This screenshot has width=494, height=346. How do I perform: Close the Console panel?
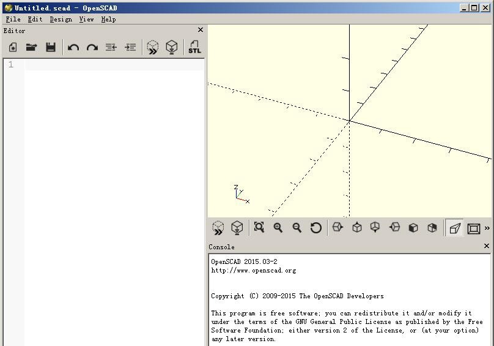[x=487, y=246]
